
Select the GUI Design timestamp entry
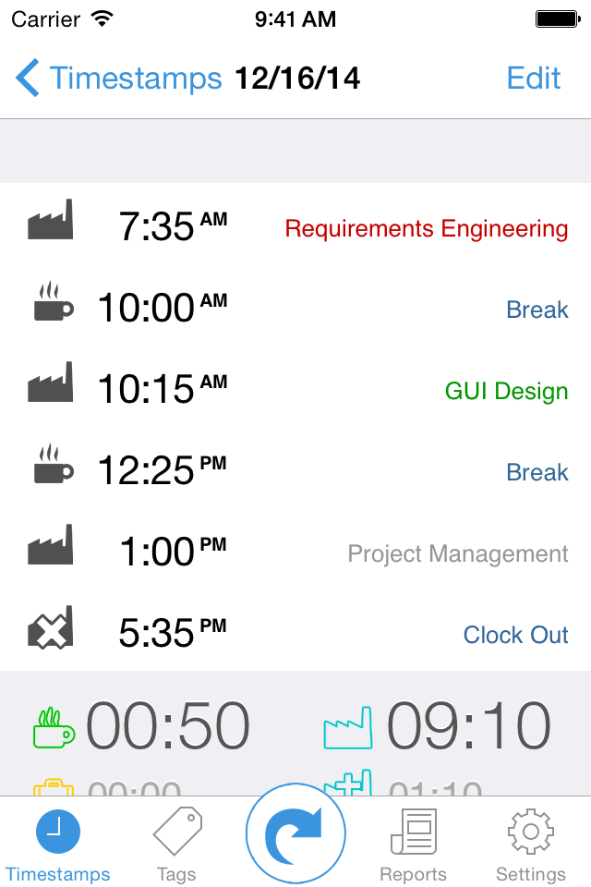[506, 391]
